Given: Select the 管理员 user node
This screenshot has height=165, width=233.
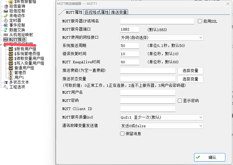Looking at the screenshot, I should click(20, 73).
